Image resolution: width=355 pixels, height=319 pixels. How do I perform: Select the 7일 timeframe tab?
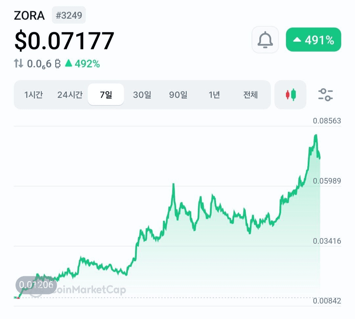point(106,95)
